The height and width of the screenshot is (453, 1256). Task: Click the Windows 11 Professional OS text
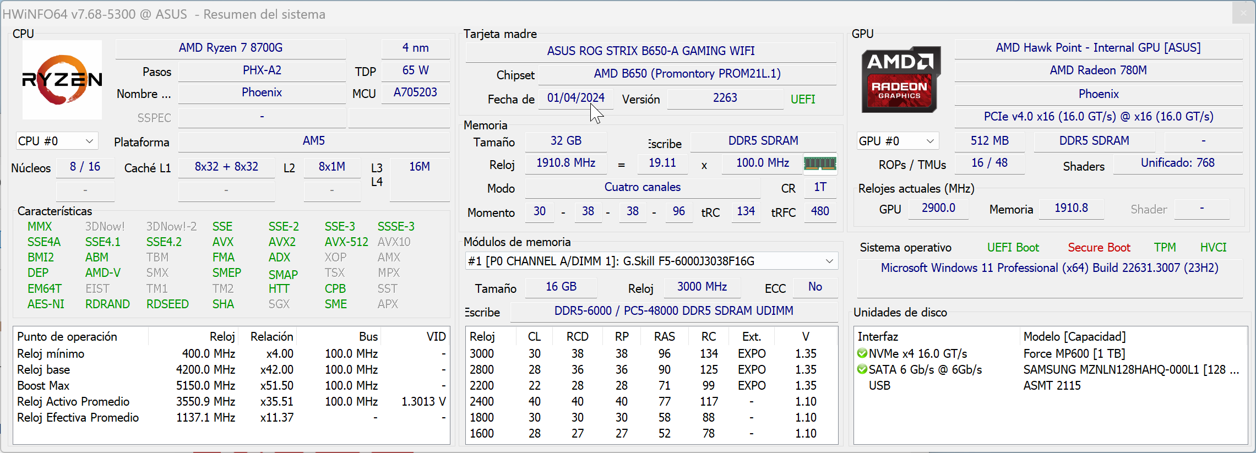tap(1049, 268)
